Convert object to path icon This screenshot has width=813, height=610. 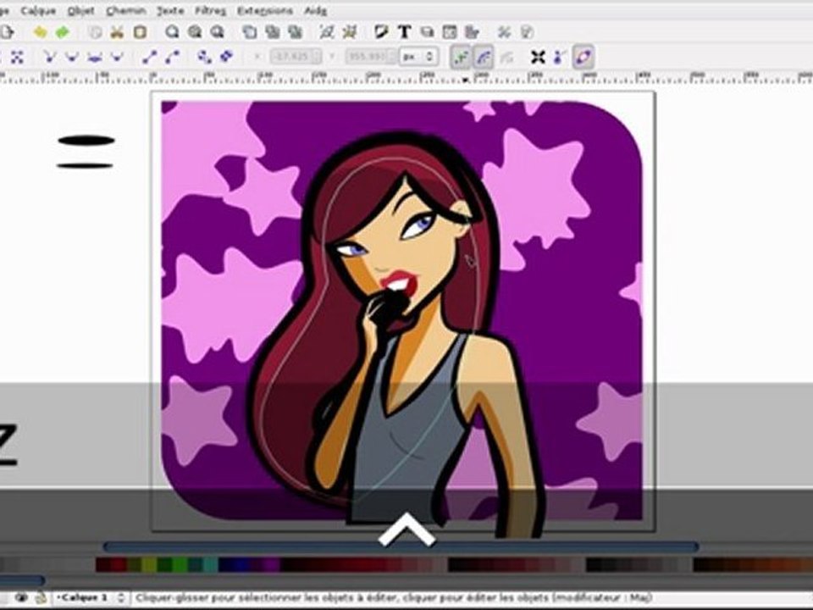tap(204, 57)
